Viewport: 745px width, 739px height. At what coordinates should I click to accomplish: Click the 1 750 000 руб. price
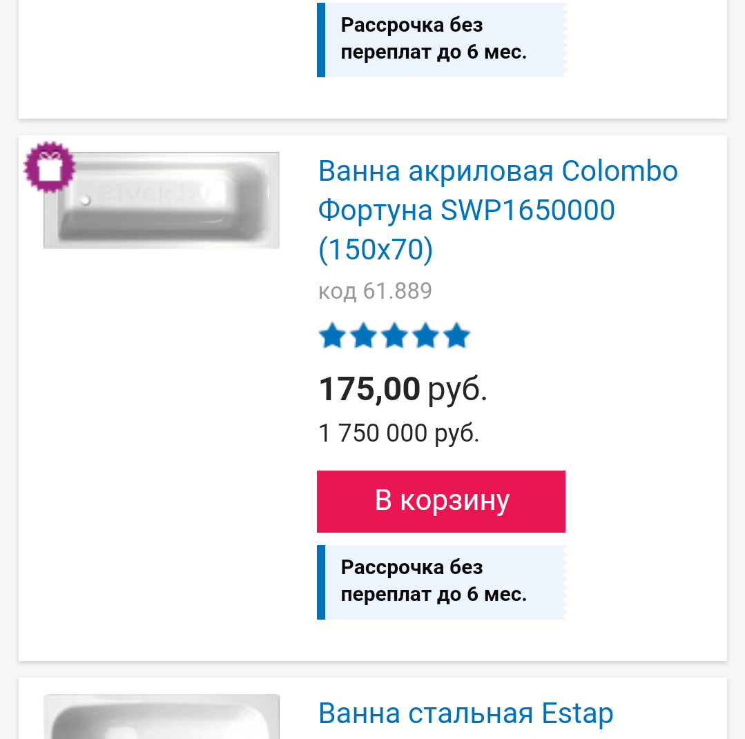click(398, 433)
